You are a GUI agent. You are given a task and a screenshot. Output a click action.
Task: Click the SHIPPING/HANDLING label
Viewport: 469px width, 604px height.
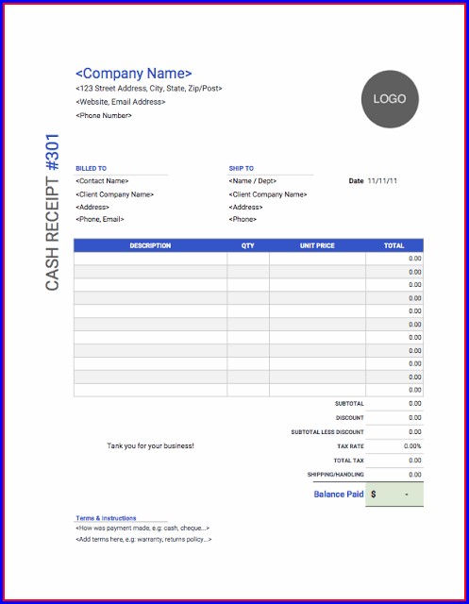point(335,475)
